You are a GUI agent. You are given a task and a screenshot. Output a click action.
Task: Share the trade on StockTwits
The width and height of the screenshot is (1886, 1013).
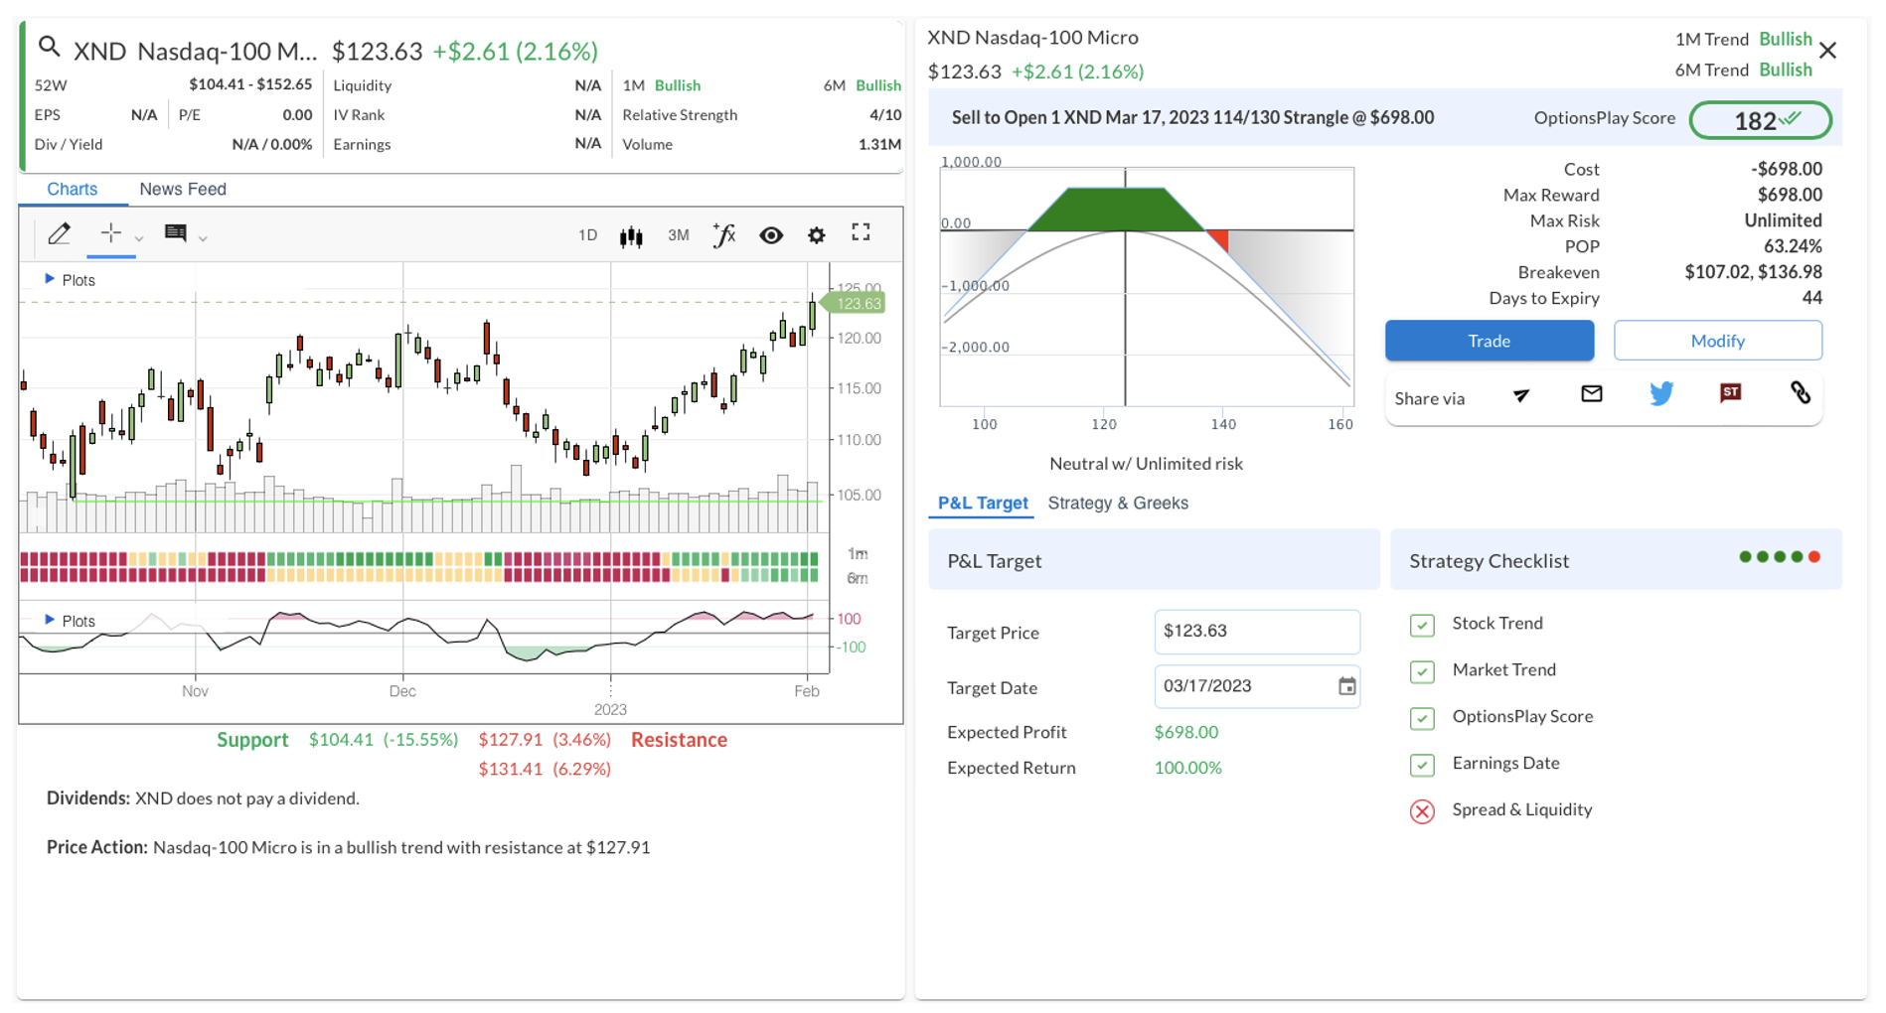[x=1731, y=393]
